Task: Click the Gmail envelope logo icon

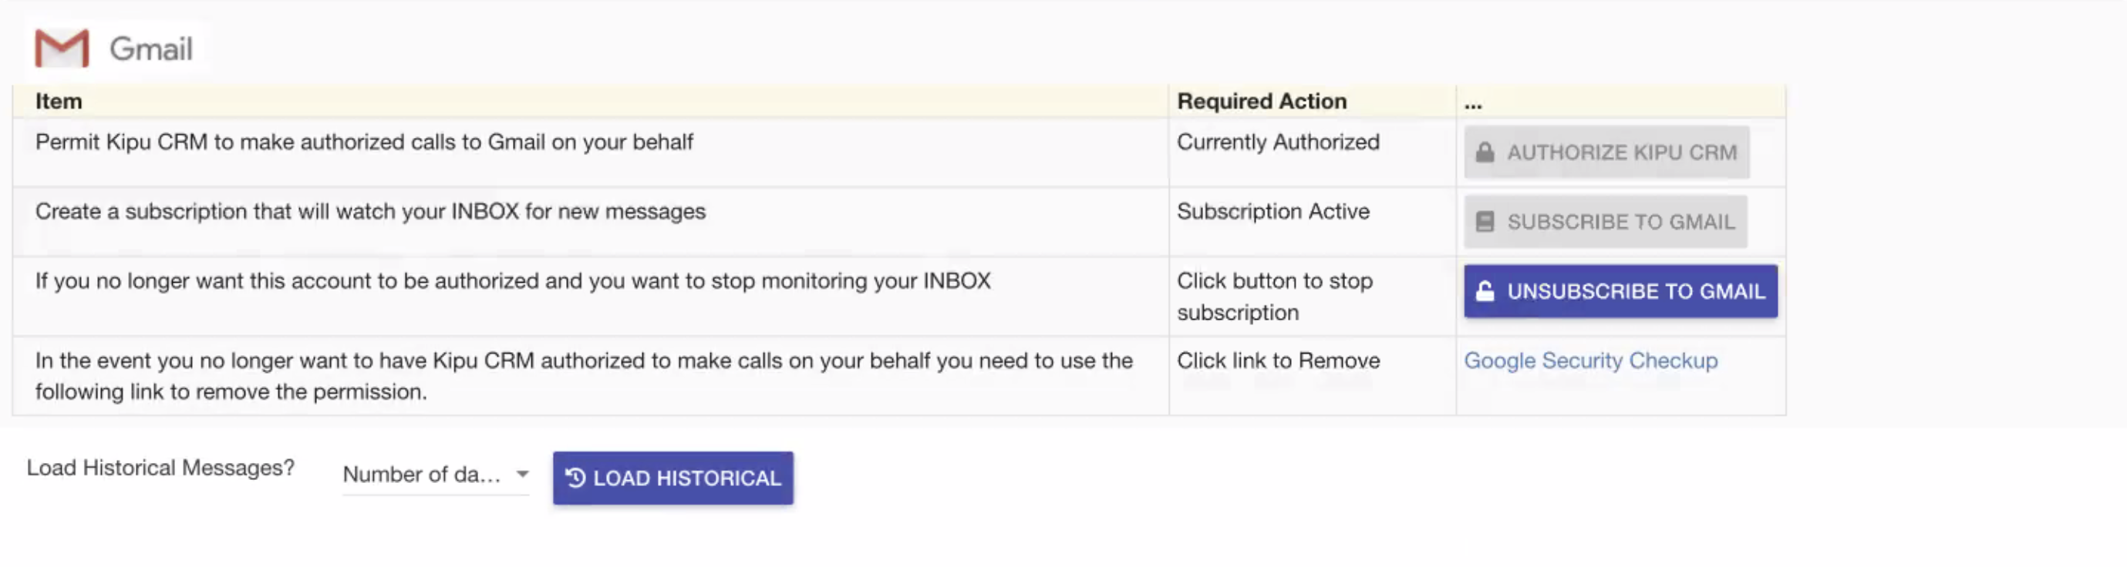Action: (x=62, y=49)
